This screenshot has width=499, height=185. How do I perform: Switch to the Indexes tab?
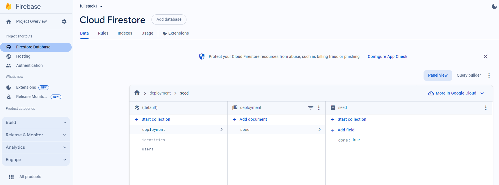pyautogui.click(x=125, y=33)
